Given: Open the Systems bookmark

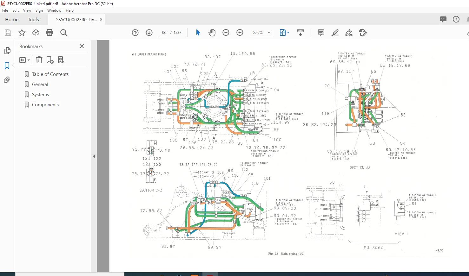Looking at the screenshot, I should (40, 95).
